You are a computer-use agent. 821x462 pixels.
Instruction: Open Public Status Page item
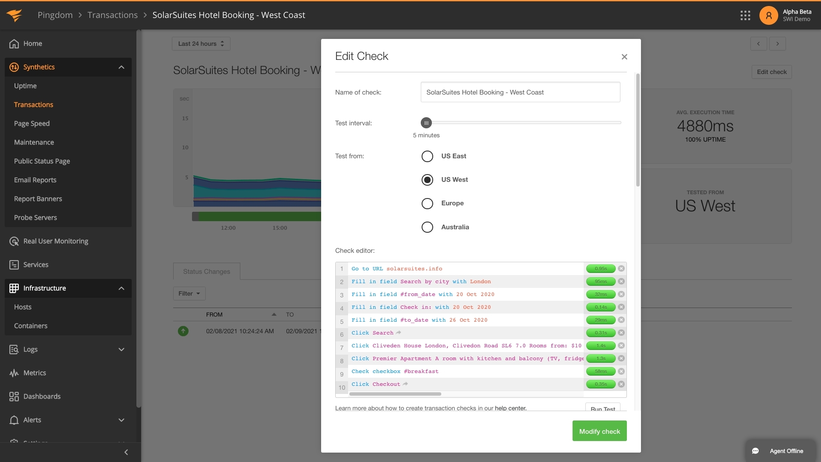[x=42, y=161]
